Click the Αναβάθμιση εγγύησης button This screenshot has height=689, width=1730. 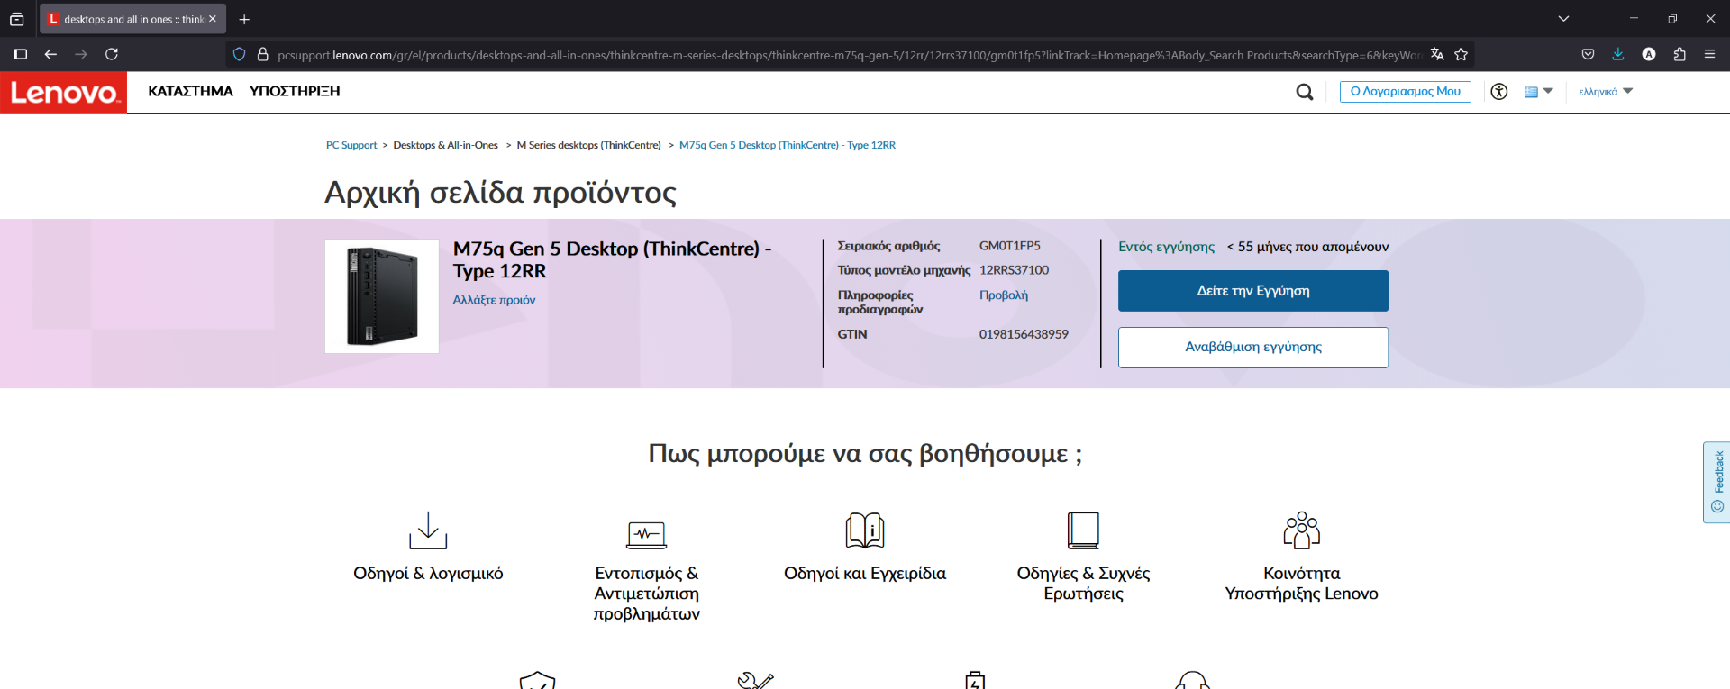pyautogui.click(x=1253, y=347)
